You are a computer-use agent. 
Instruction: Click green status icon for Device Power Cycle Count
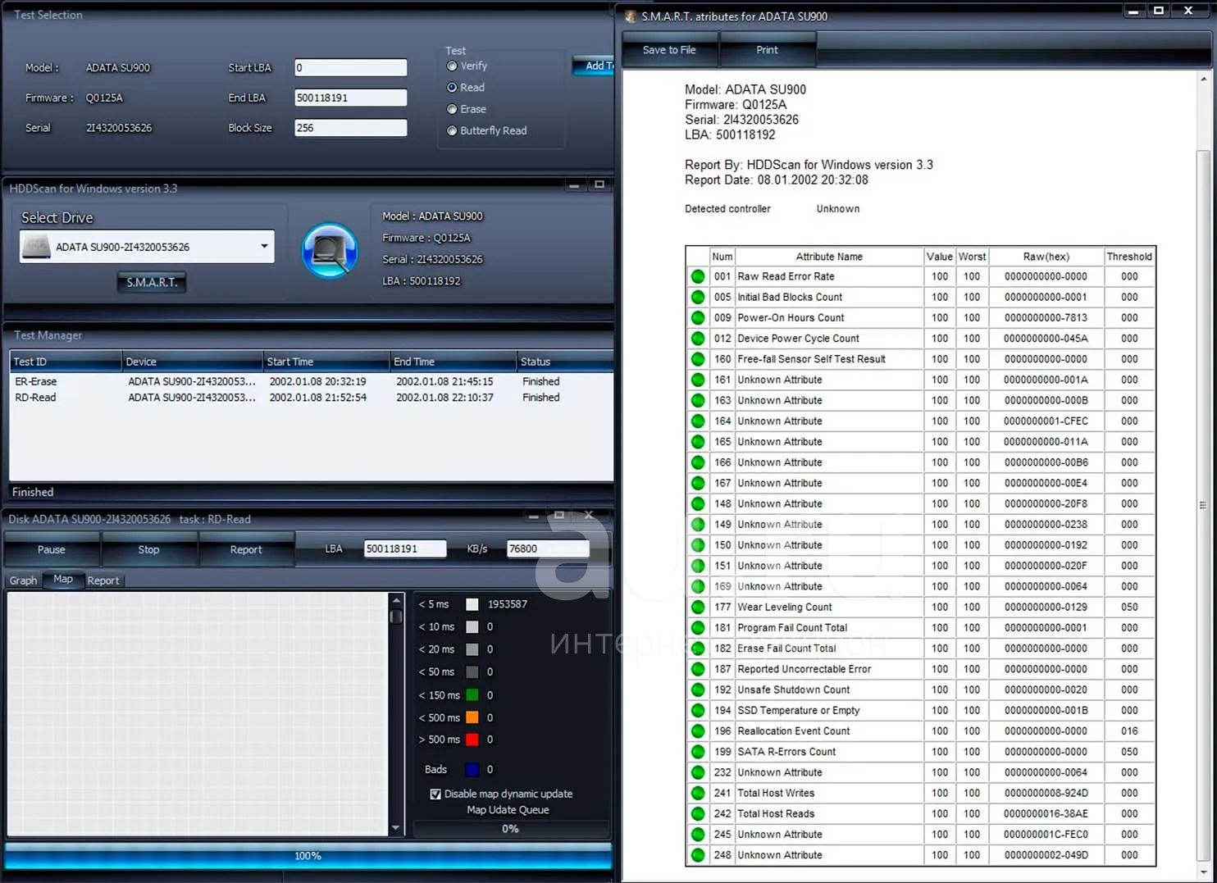[698, 338]
